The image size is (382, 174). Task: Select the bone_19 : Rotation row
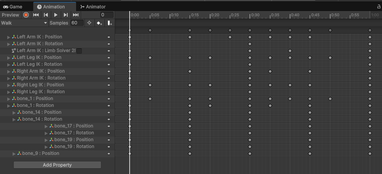coord(57,146)
